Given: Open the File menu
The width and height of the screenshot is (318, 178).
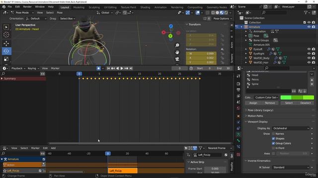Looking at the screenshot, I should click(x=9, y=6).
